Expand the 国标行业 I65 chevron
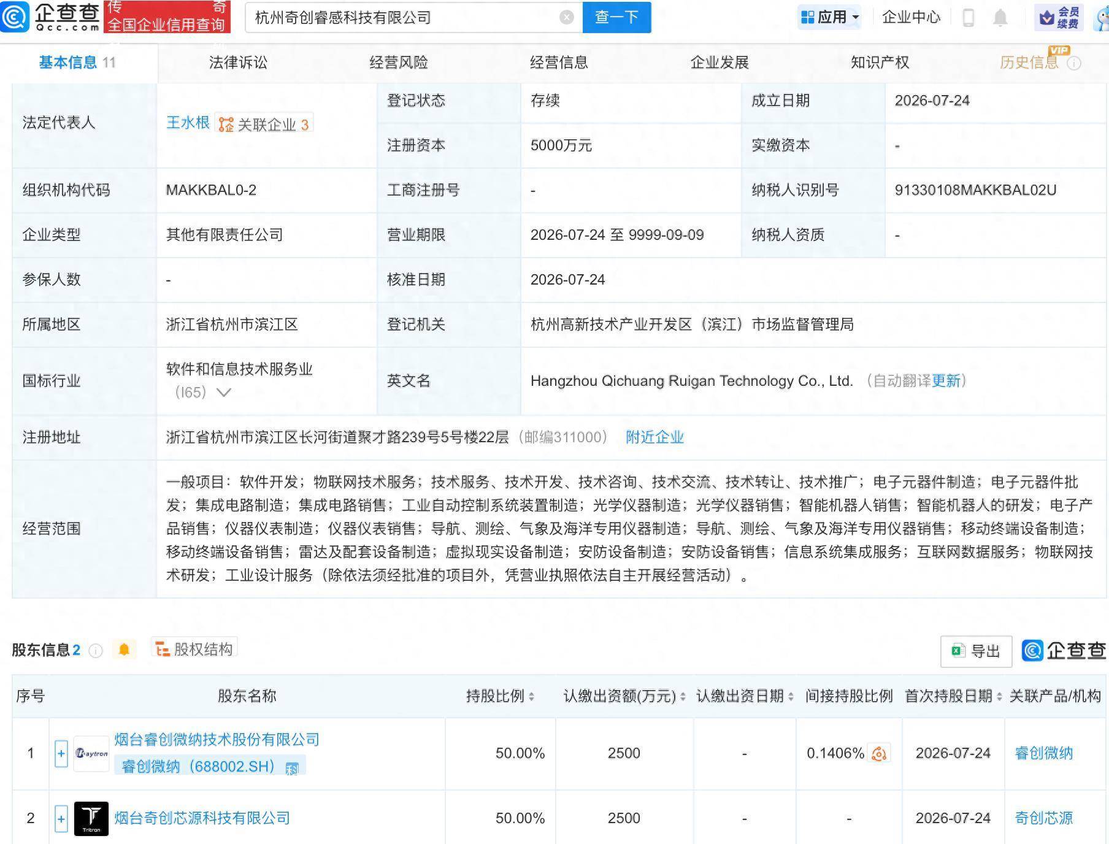 coord(224,393)
